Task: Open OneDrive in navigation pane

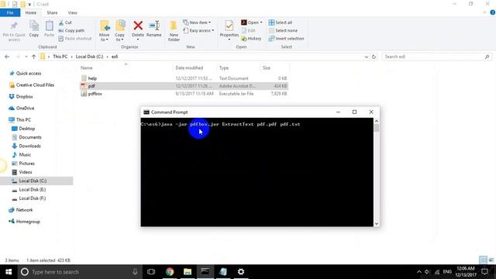Action: [25, 108]
